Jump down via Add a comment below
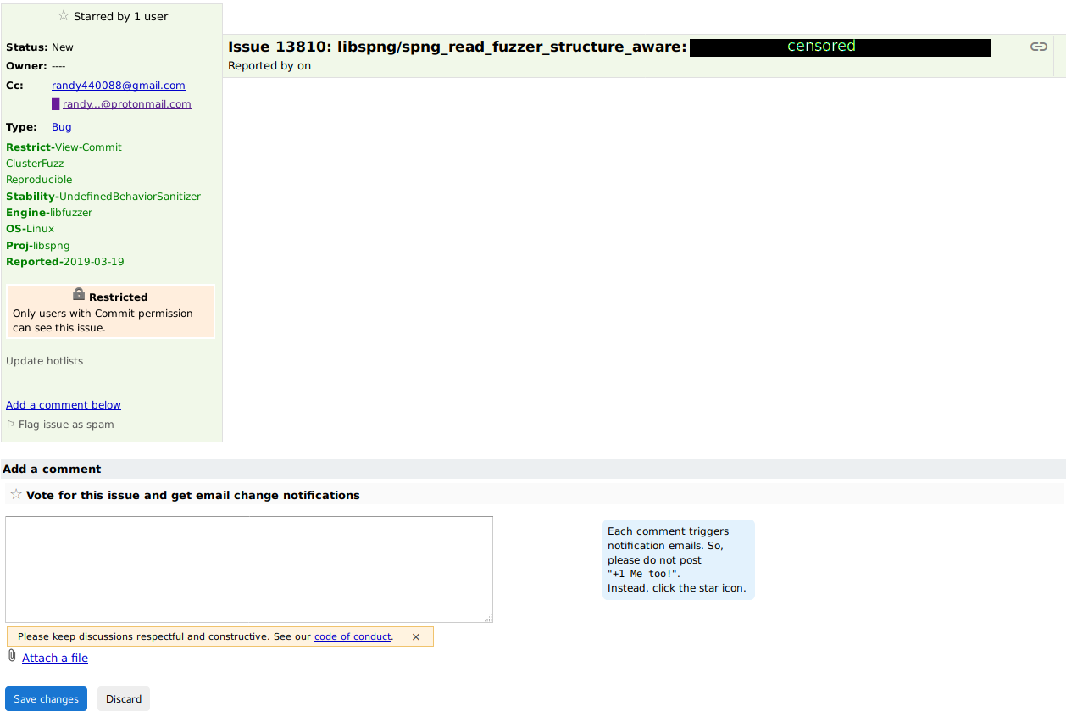The width and height of the screenshot is (1066, 717). coord(63,404)
